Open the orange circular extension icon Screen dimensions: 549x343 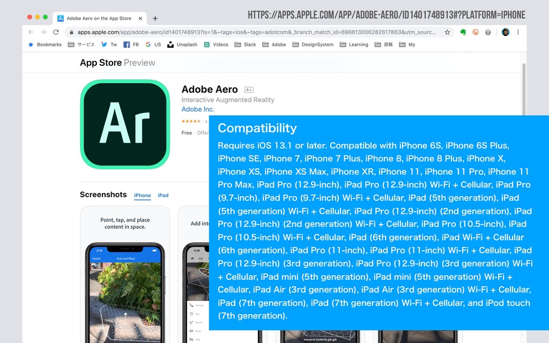[x=475, y=32]
